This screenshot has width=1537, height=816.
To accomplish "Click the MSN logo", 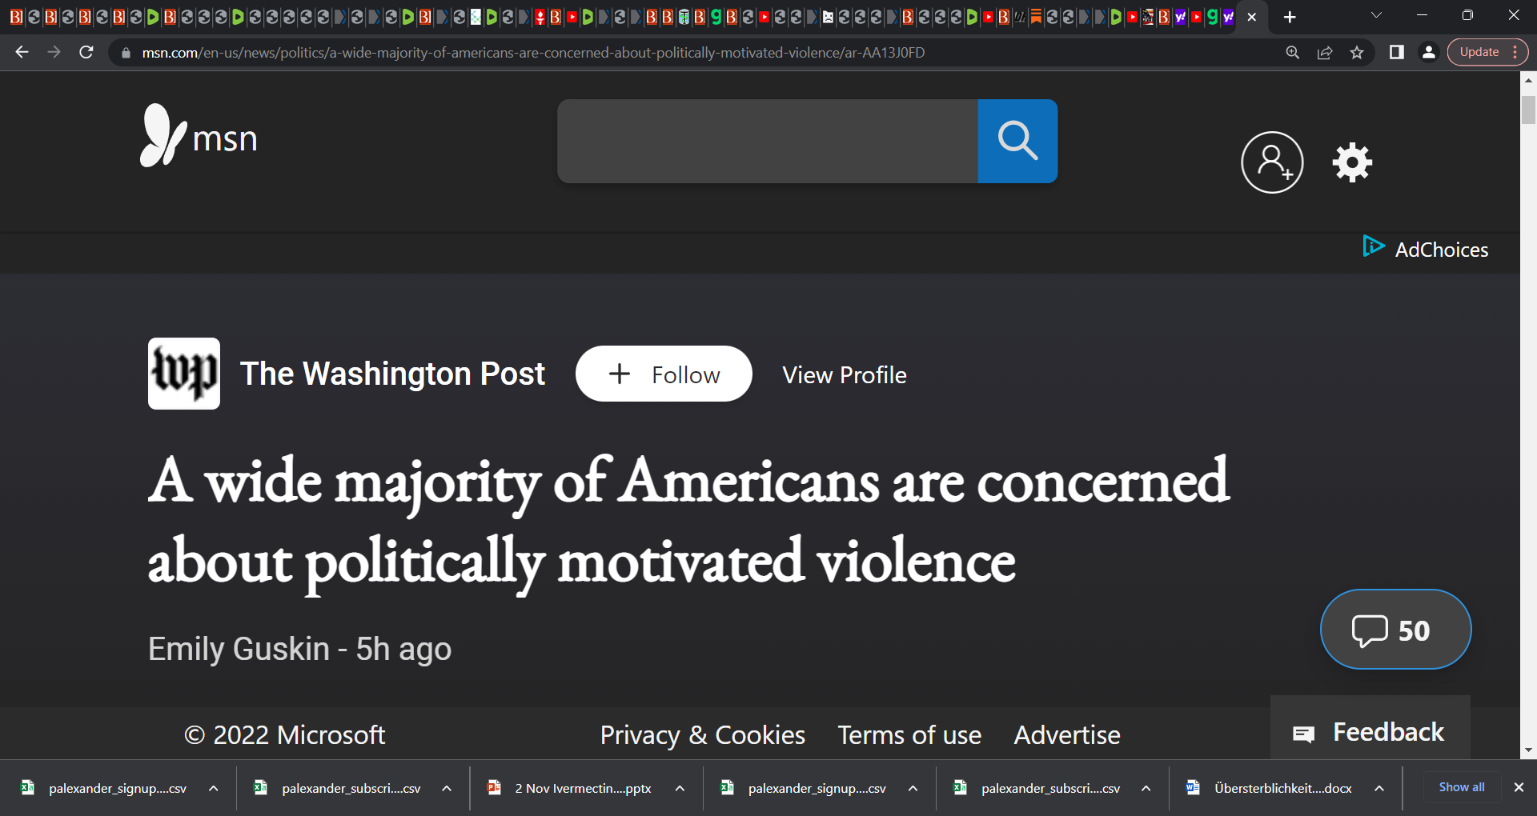I will pyautogui.click(x=199, y=136).
